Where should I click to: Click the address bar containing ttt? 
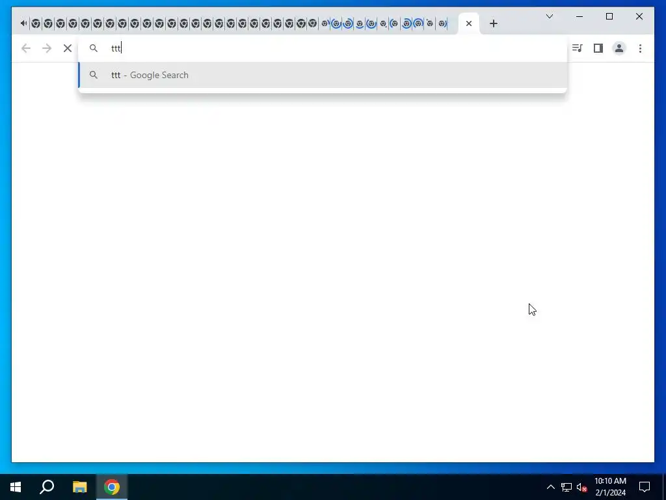coord(323,48)
